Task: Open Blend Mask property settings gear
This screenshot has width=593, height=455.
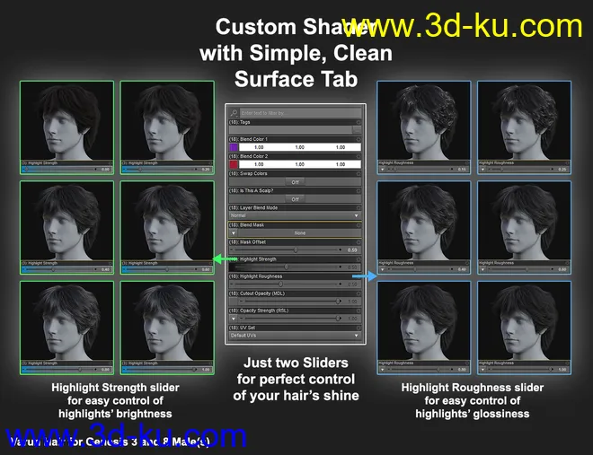Action: [358, 225]
